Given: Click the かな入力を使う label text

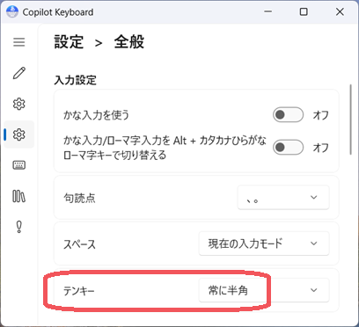Looking at the screenshot, I should (96, 115).
